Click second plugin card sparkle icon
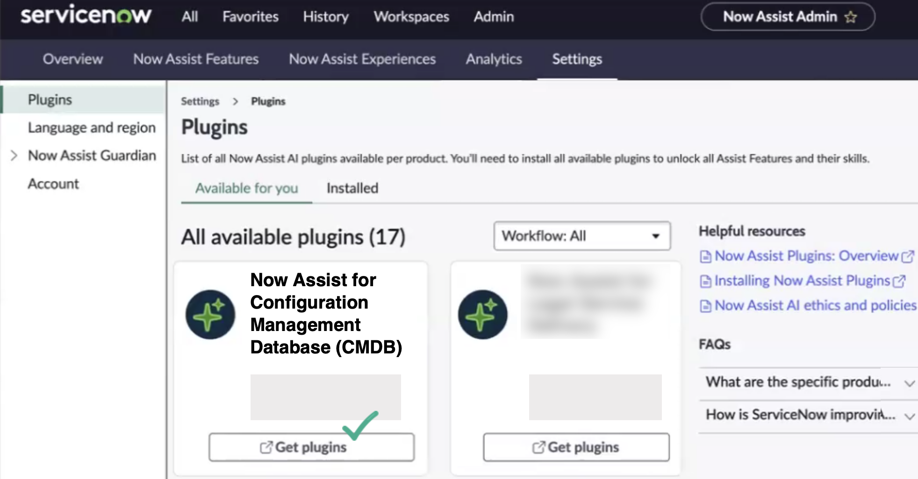Image resolution: width=918 pixels, height=479 pixels. click(483, 315)
